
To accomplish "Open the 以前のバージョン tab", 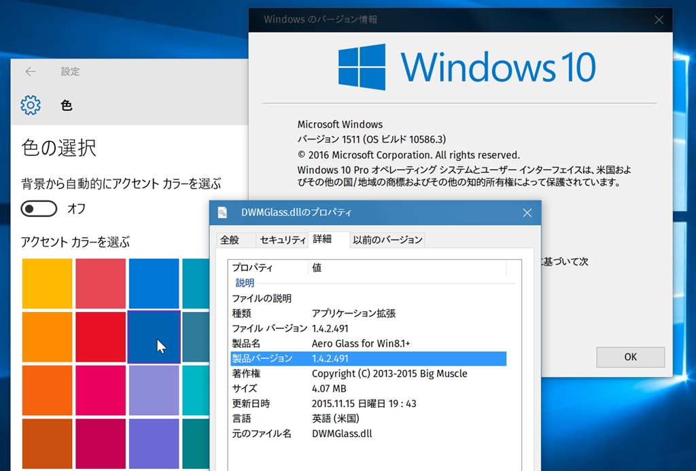I will tap(387, 240).
